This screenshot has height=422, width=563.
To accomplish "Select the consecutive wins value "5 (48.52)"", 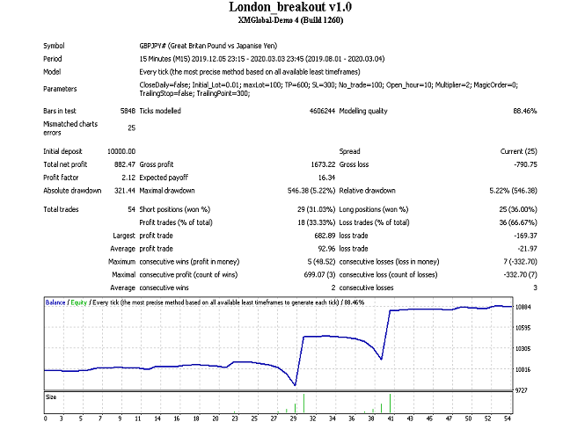I will [x=321, y=262].
